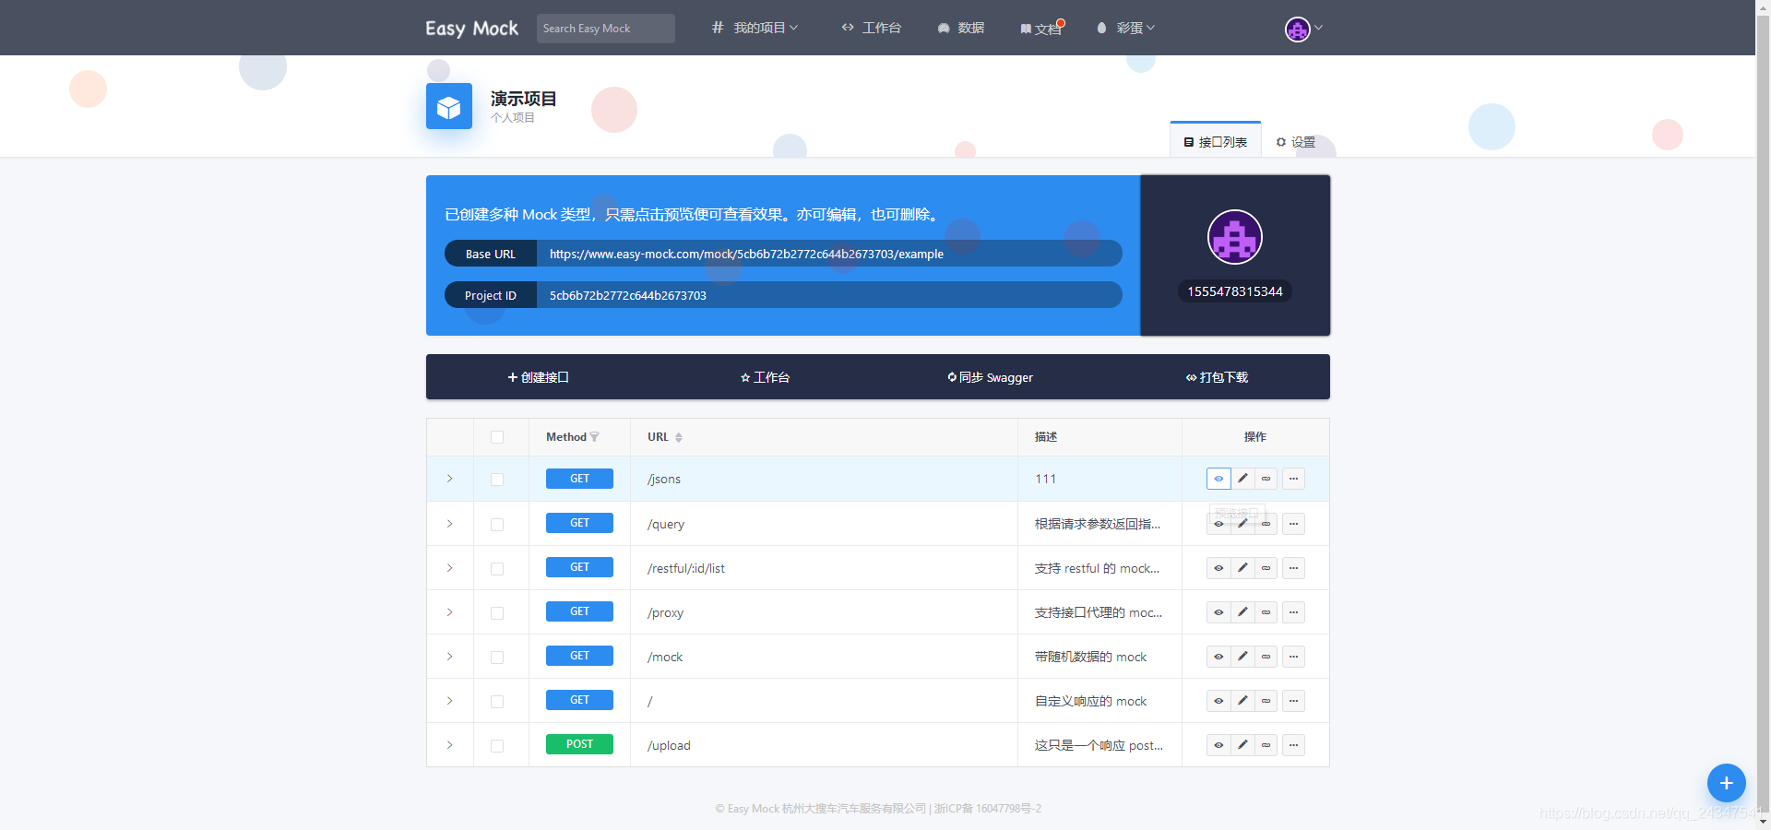
Task: Check the / root row checkbox
Action: 497,702
